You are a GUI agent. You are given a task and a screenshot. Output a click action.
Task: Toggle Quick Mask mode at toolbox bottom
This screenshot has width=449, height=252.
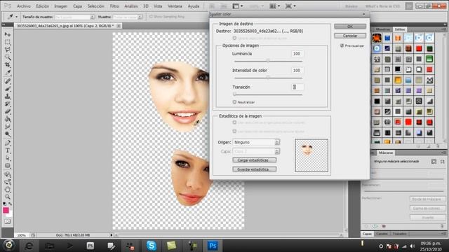coord(8,221)
